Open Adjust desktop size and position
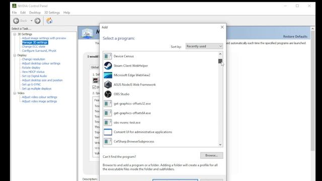The height and width of the screenshot is (181, 322). pos(42,80)
